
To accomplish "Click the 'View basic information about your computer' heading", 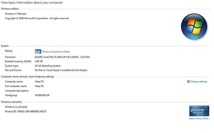I will point(32,3).
